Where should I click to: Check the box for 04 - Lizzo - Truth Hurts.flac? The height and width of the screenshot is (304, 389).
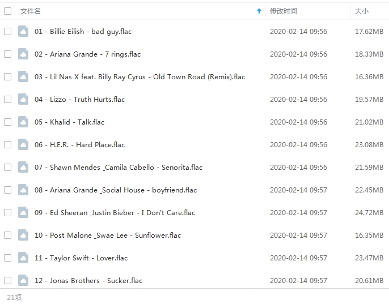point(8,99)
